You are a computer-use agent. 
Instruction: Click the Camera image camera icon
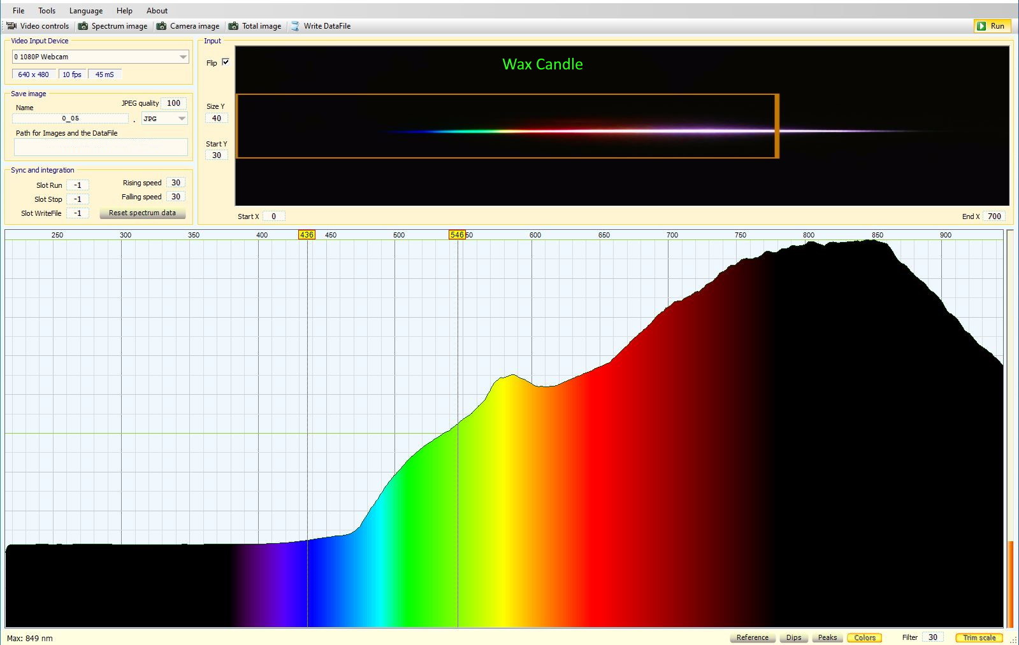(162, 26)
